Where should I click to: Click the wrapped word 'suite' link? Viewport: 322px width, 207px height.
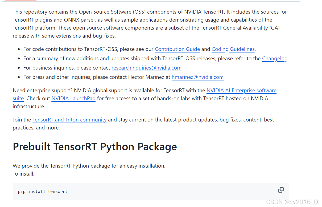[18, 98]
